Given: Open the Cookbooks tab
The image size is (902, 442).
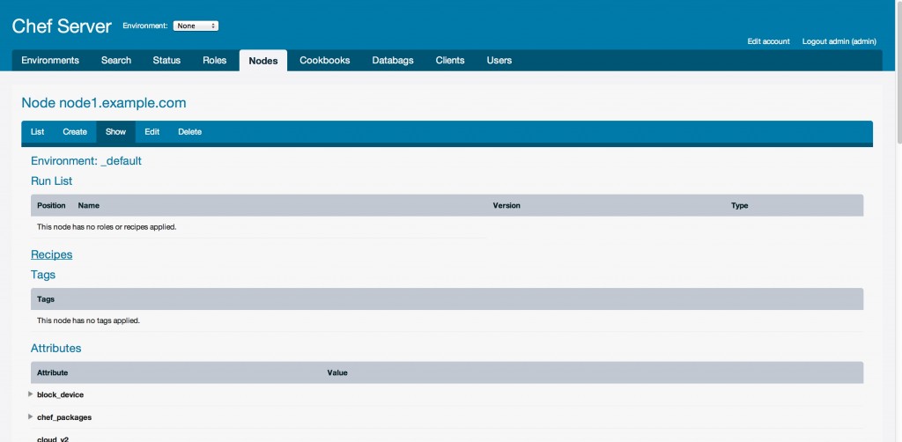Looking at the screenshot, I should click(324, 61).
